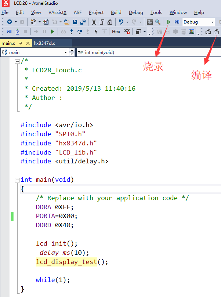
Task: Click the New Project icon
Action: tap(33, 22)
